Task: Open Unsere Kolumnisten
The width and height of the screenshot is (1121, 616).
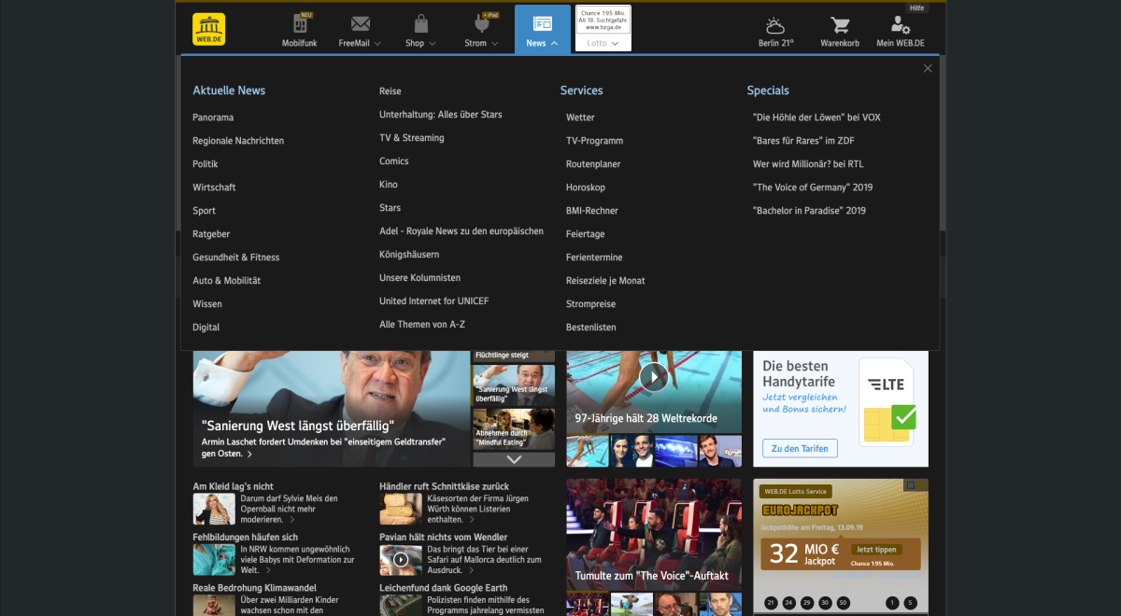Action: click(x=420, y=278)
